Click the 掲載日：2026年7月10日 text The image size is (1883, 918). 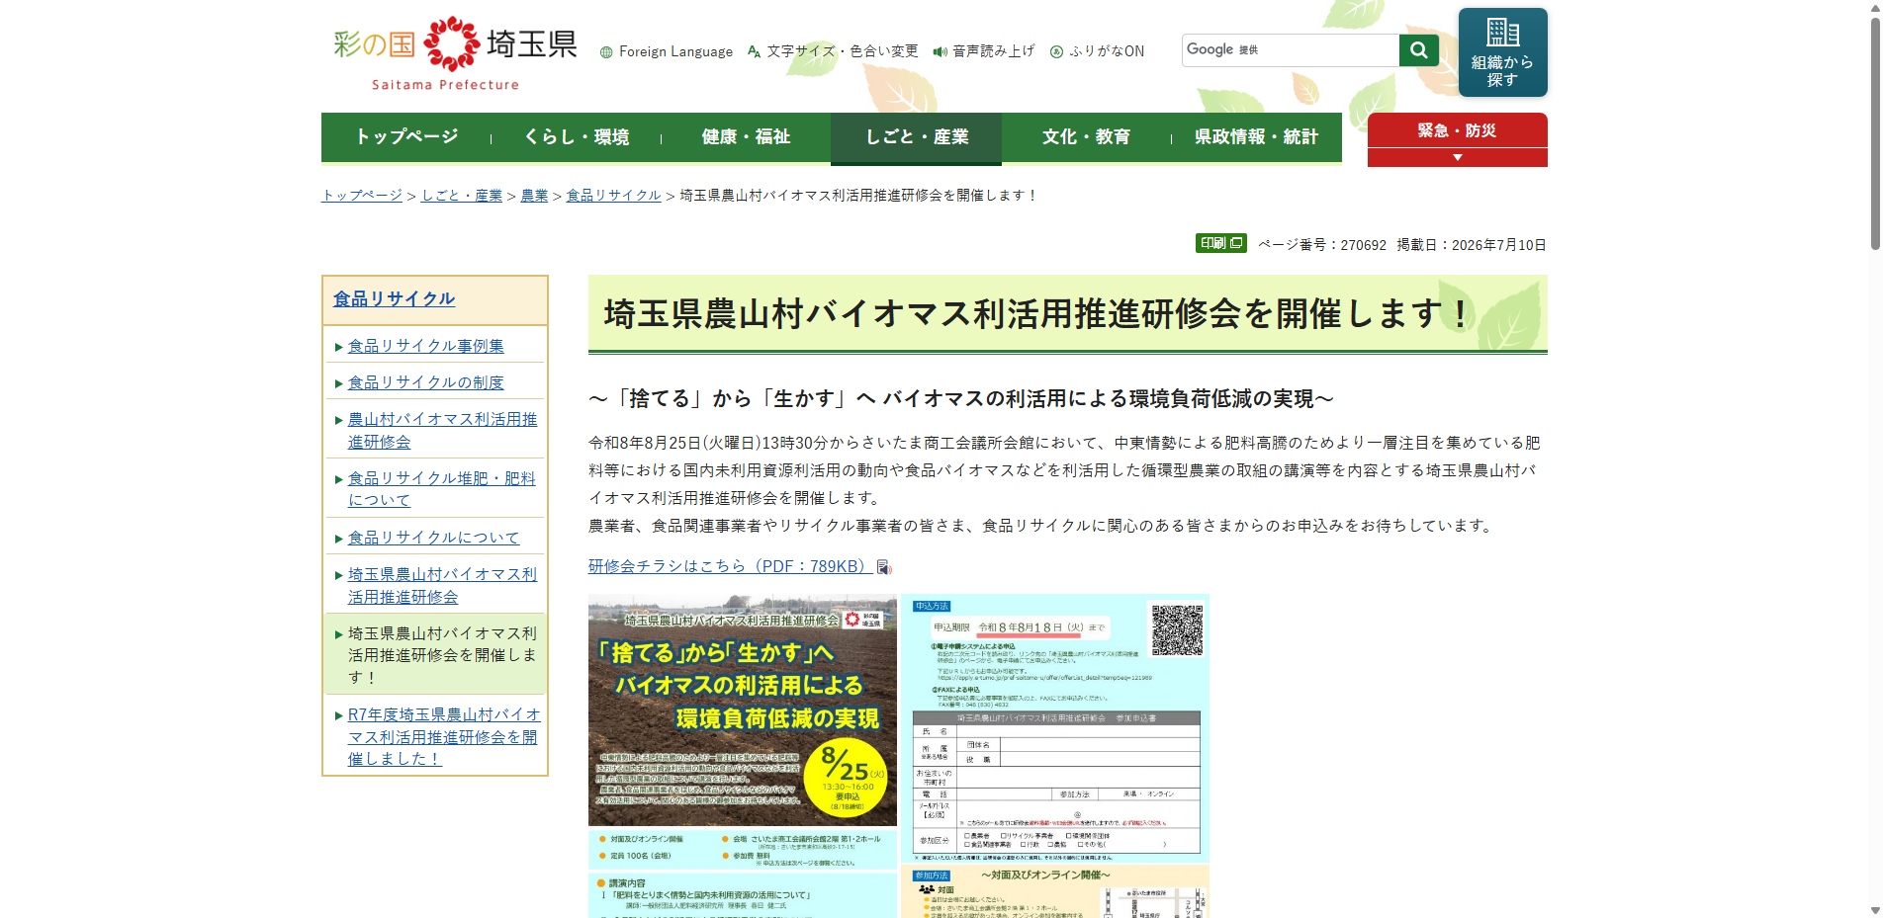pyautogui.click(x=1472, y=245)
